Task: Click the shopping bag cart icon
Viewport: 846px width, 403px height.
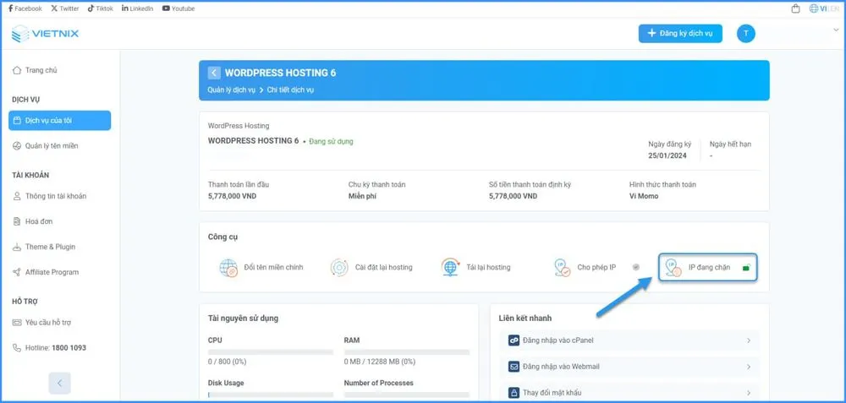Action: [795, 8]
